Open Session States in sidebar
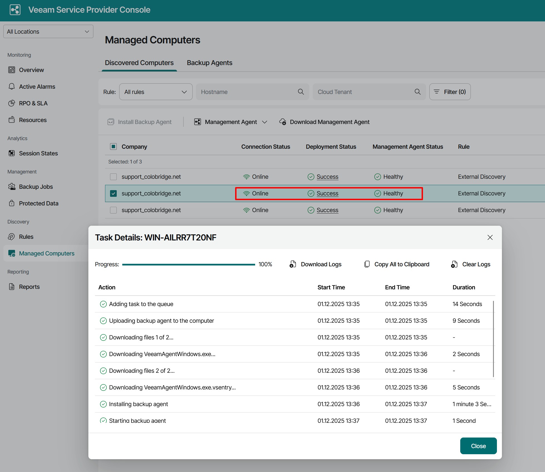 (x=38, y=153)
